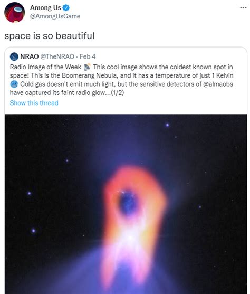250x294 pixels.
Task: Click the satellite antenna emoji
Action: click(87, 67)
